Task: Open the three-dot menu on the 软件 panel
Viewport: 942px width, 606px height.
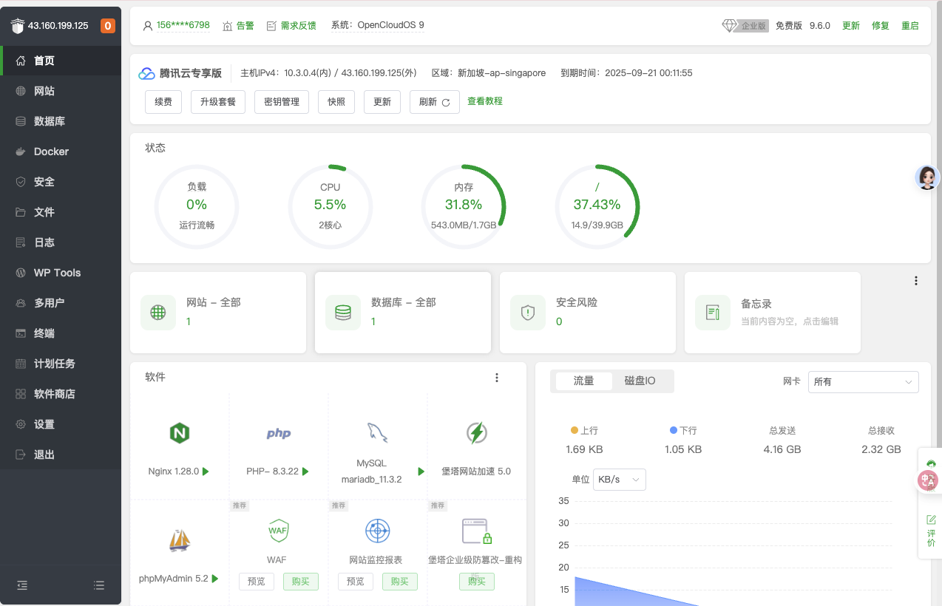Action: (496, 377)
